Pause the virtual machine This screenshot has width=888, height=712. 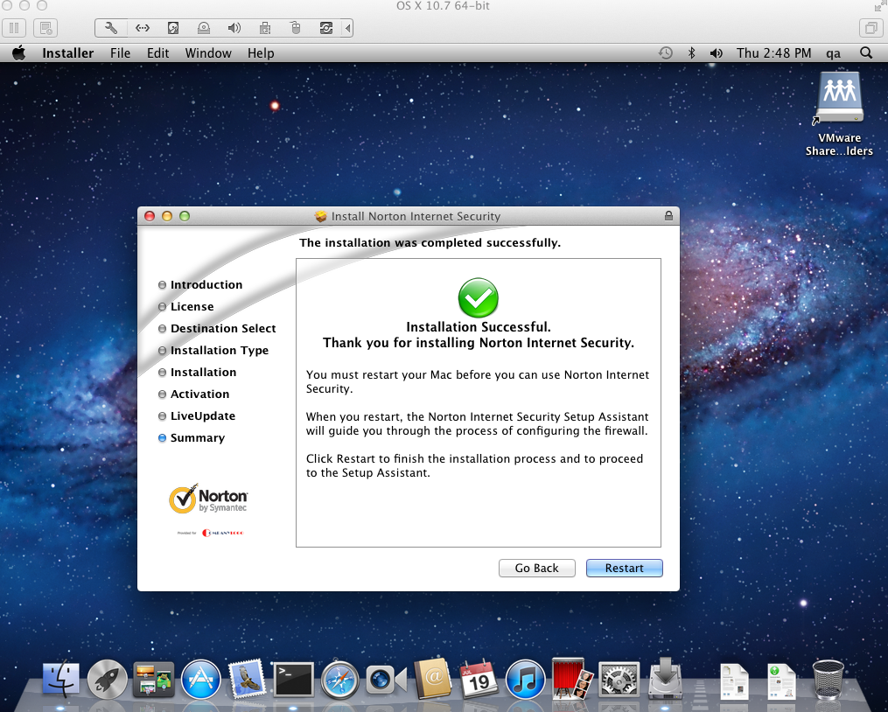17,28
